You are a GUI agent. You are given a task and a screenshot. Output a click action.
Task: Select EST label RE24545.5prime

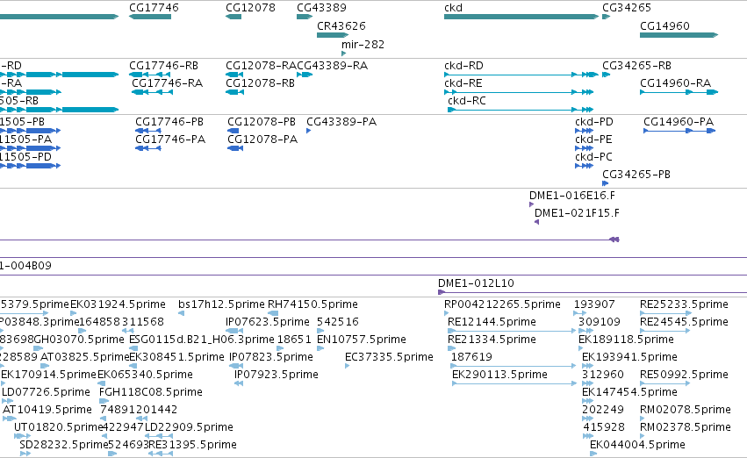point(684,321)
